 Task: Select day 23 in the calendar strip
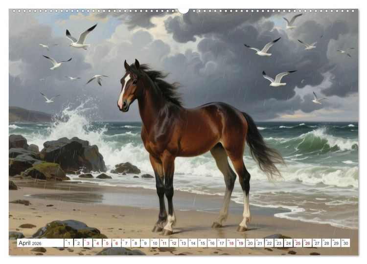point(279,242)
